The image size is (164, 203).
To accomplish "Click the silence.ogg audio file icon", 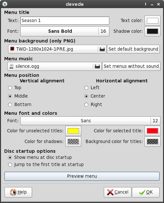I will [12, 66].
